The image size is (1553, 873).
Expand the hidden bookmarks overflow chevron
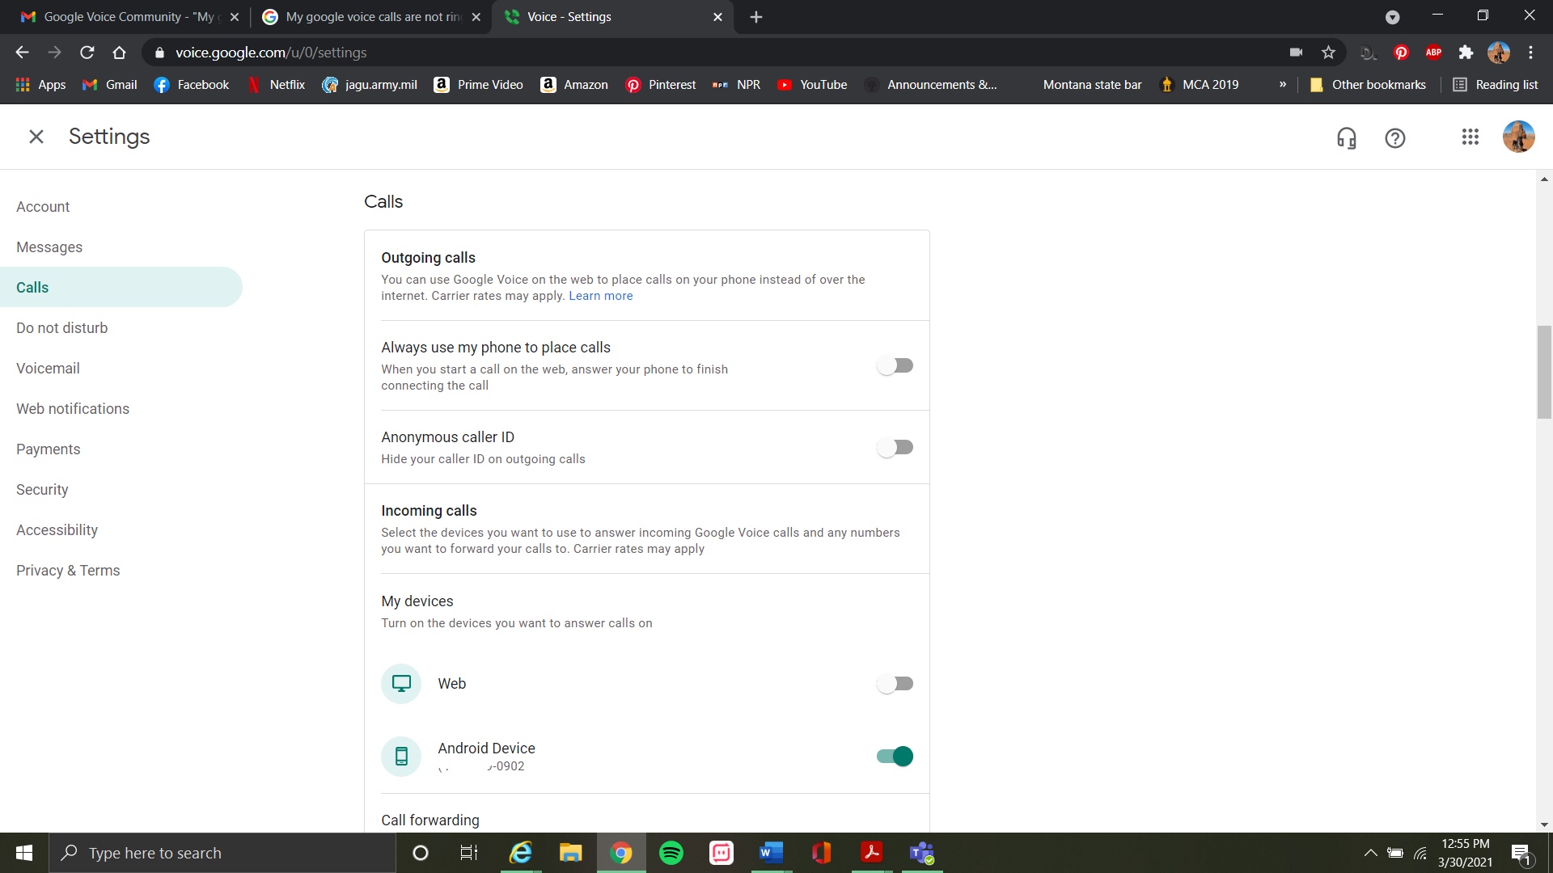1283,85
